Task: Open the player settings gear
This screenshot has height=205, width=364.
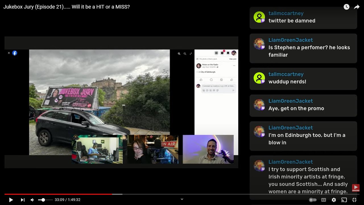Action: coord(334,200)
